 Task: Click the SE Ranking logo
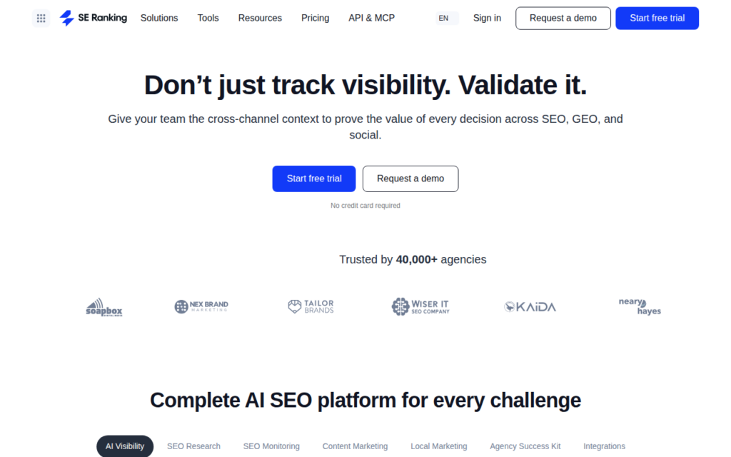point(94,18)
